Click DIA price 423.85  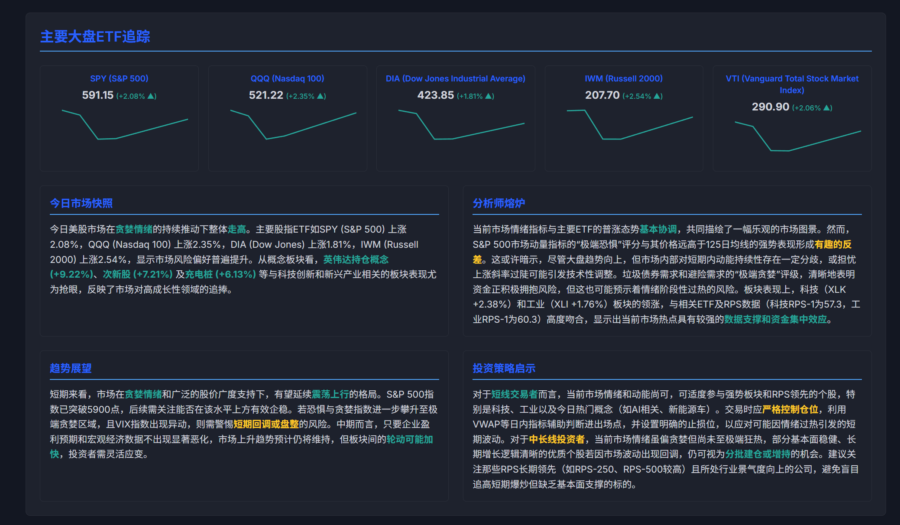(436, 95)
